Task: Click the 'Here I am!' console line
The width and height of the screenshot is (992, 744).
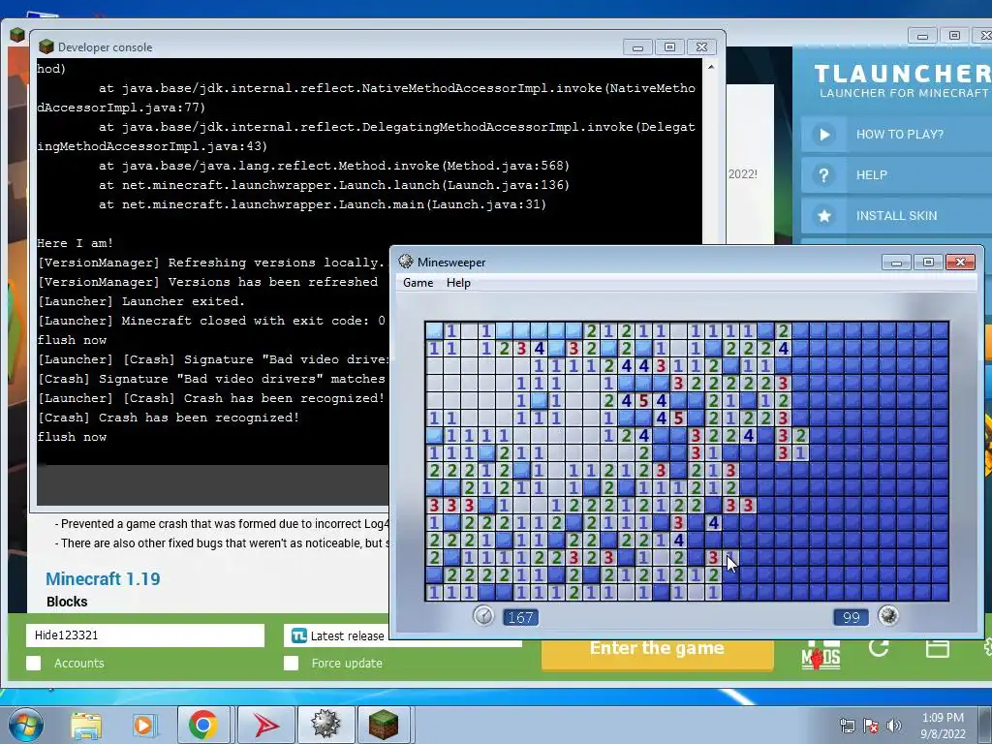Action: (x=76, y=243)
